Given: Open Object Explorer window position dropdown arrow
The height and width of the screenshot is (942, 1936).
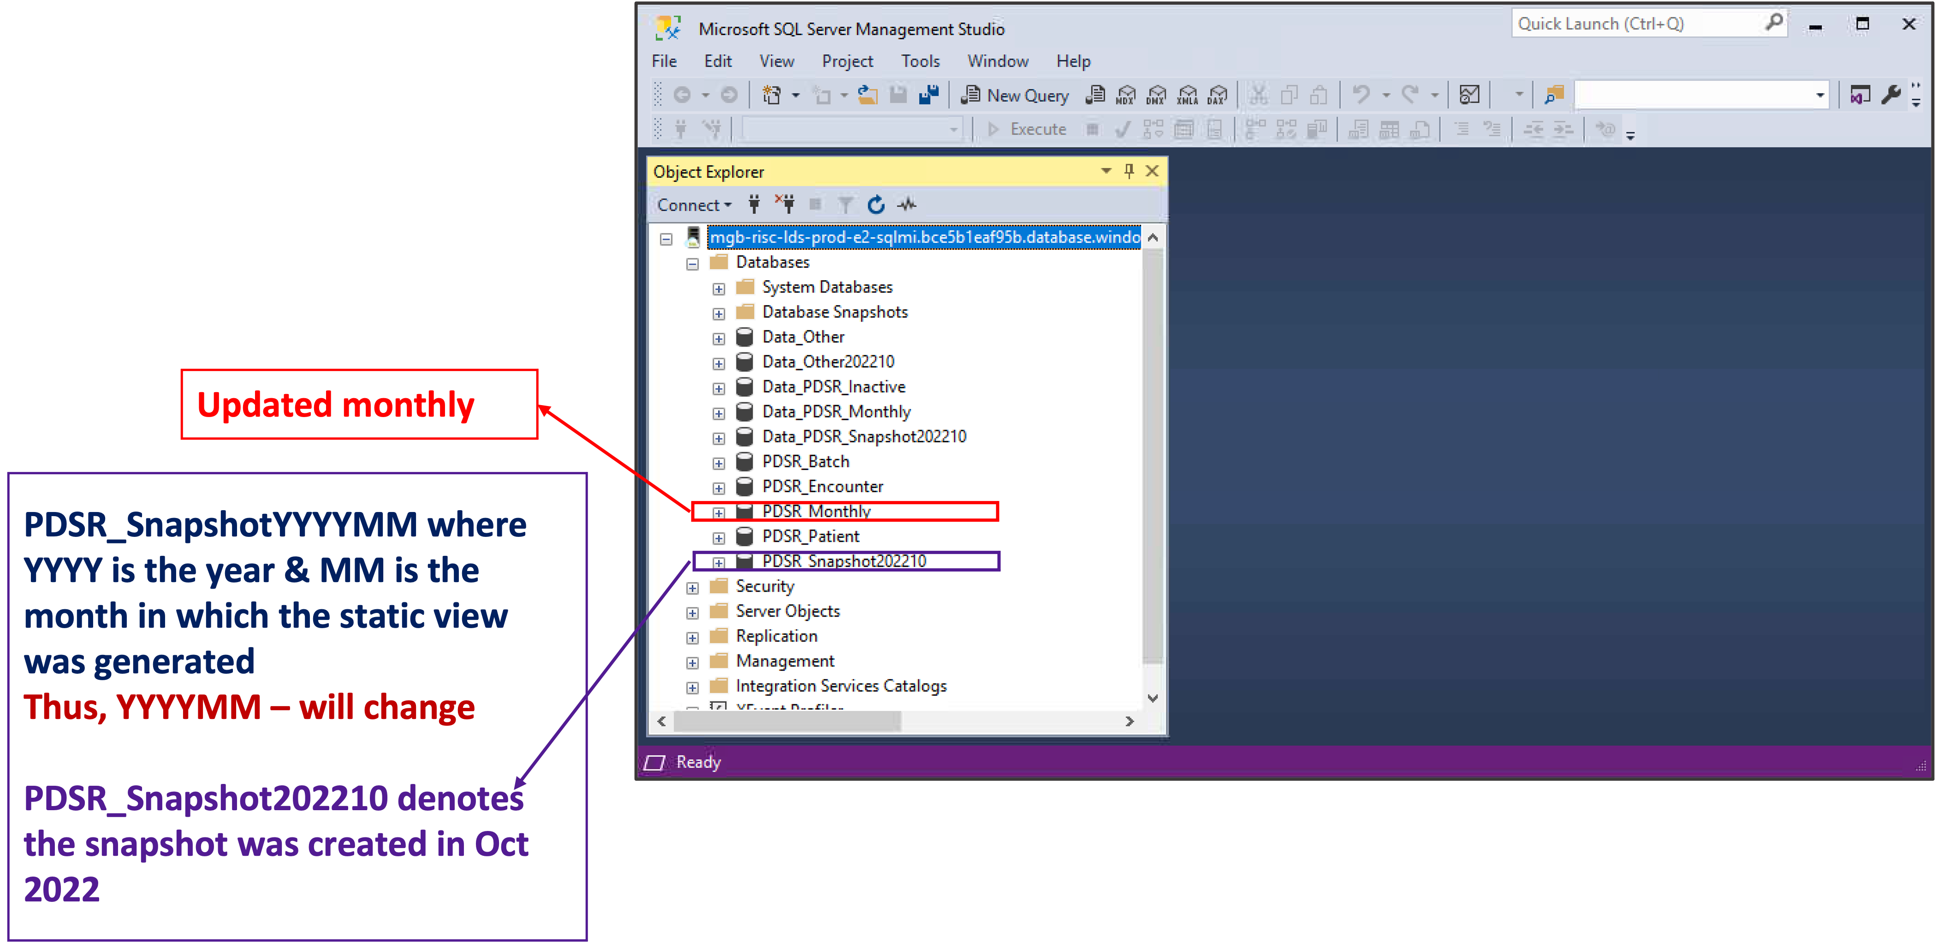Looking at the screenshot, I should click(1106, 171).
